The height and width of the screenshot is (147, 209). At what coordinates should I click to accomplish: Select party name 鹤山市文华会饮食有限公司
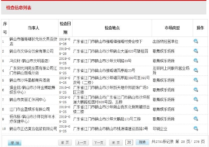(32, 51)
